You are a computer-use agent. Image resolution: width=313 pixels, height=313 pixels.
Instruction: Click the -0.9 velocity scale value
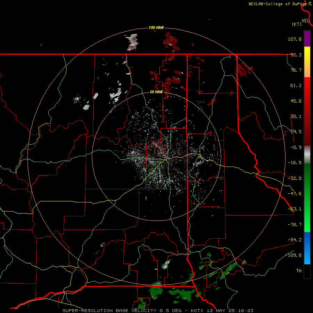coord(296,147)
